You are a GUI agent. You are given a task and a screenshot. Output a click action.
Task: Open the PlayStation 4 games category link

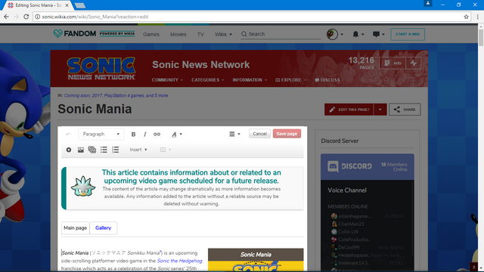point(124,96)
